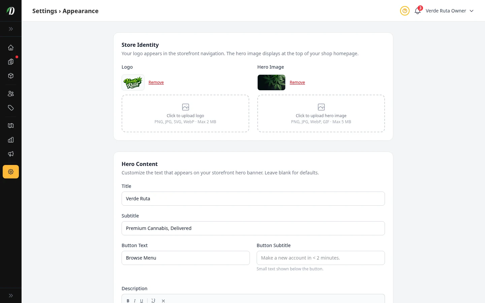The height and width of the screenshot is (303, 485).
Task: Open the Help icon in the top bar
Action: pos(405,11)
